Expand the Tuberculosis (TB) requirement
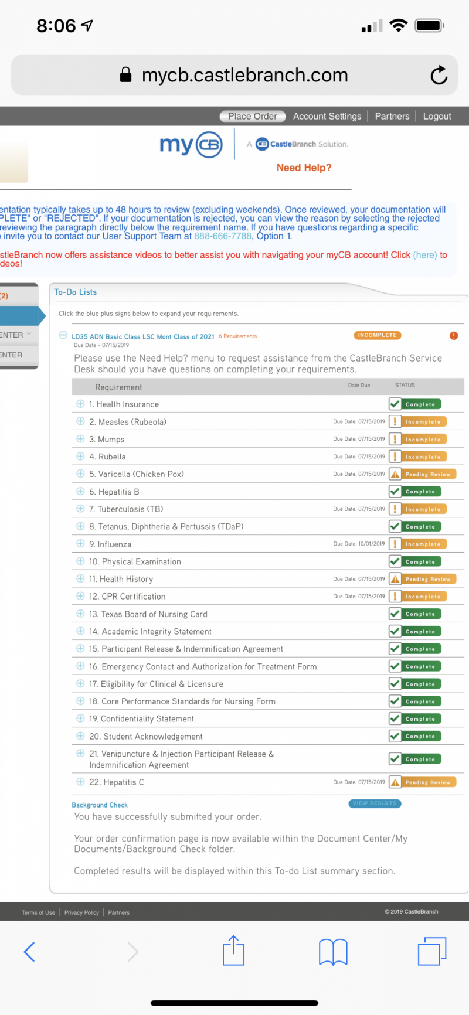Viewport: 469px width, 1015px height. pos(81,509)
